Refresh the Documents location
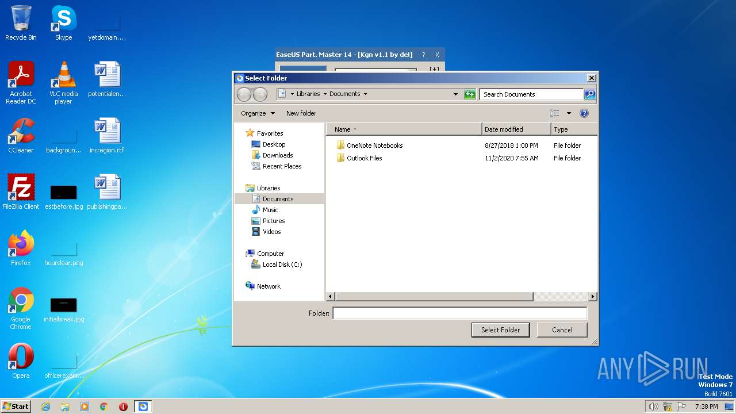The height and width of the screenshot is (414, 736). point(470,94)
